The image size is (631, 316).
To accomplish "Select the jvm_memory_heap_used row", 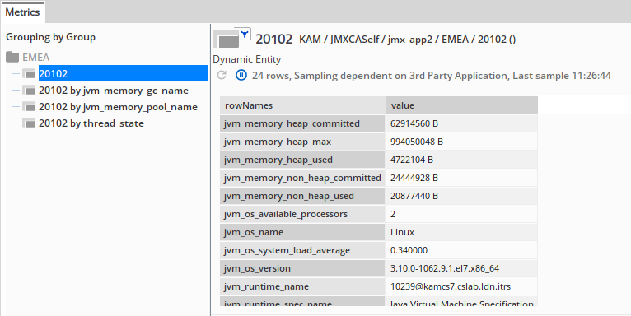I will [378, 160].
